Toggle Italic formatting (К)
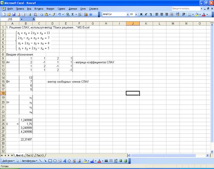 [x=146, y=14]
